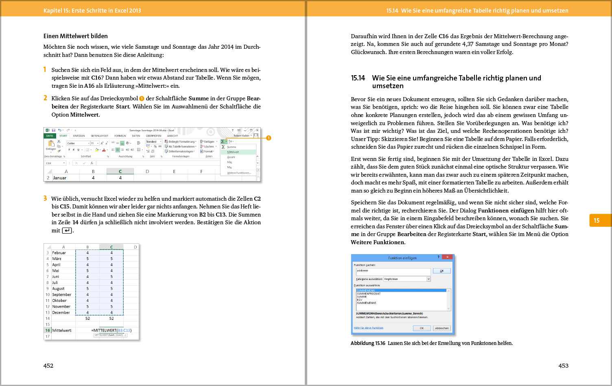Click dialog help question mark icon

438,257
